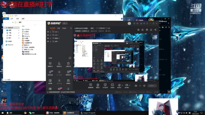Open 房管助手 moderator assistant tool
This screenshot has height=115, width=205.
tap(59, 65)
